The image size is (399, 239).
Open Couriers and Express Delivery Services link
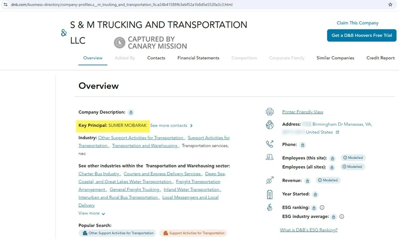point(163,174)
